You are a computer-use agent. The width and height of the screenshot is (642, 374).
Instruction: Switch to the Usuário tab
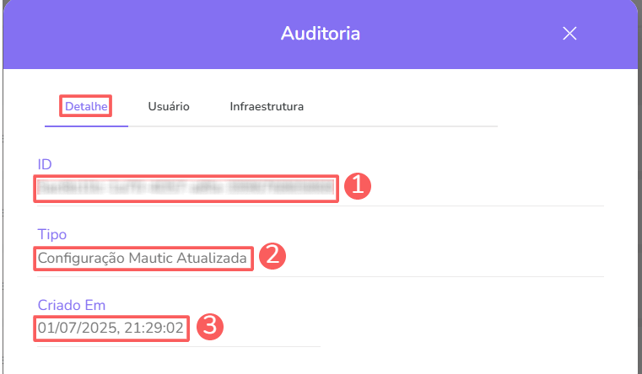(x=169, y=107)
